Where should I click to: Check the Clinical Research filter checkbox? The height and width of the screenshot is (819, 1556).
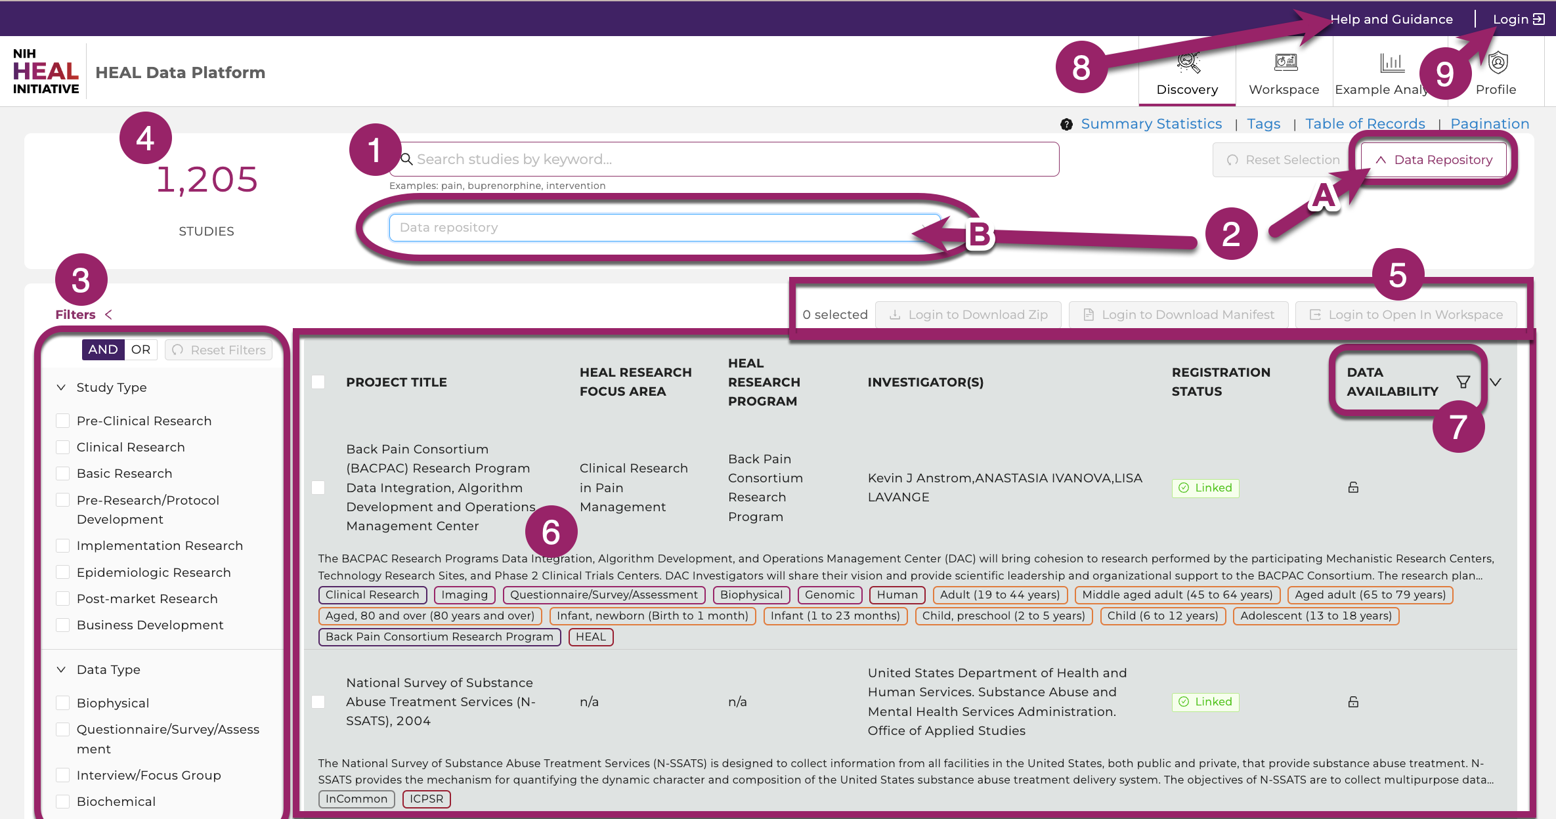63,447
